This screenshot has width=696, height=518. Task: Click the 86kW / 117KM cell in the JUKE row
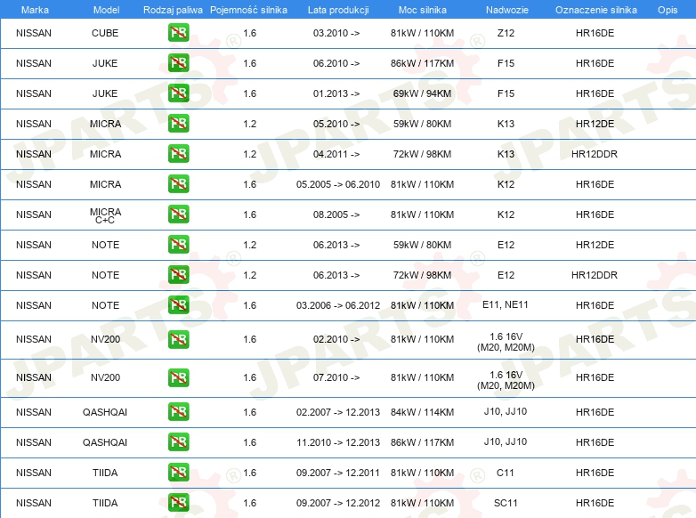click(422, 63)
